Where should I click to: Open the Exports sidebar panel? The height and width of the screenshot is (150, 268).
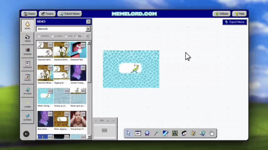(27, 117)
